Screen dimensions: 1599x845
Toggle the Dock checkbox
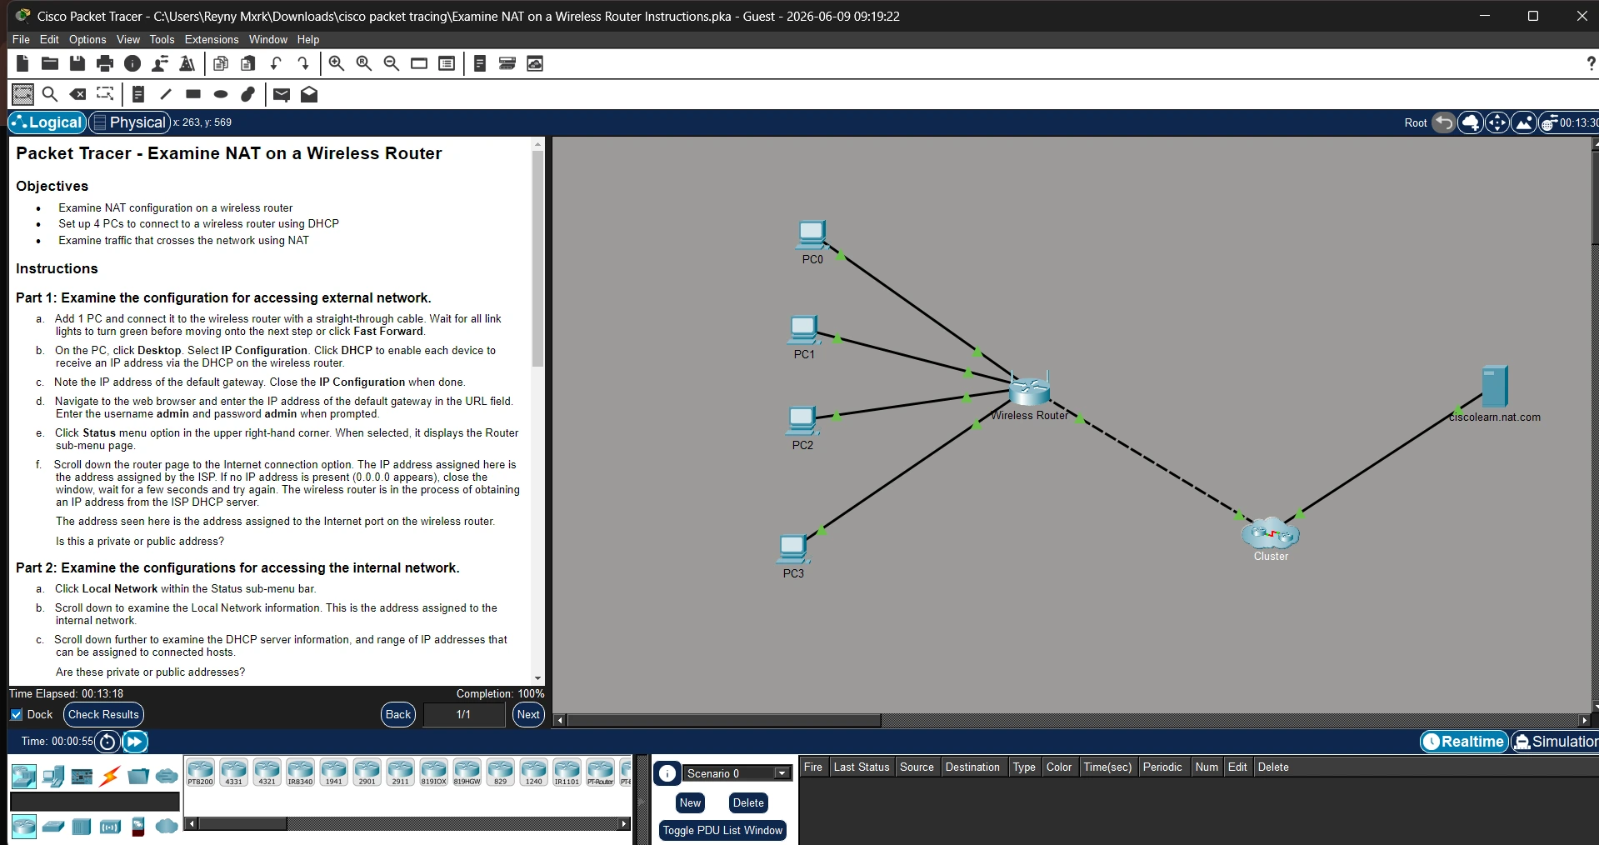[x=16, y=714]
